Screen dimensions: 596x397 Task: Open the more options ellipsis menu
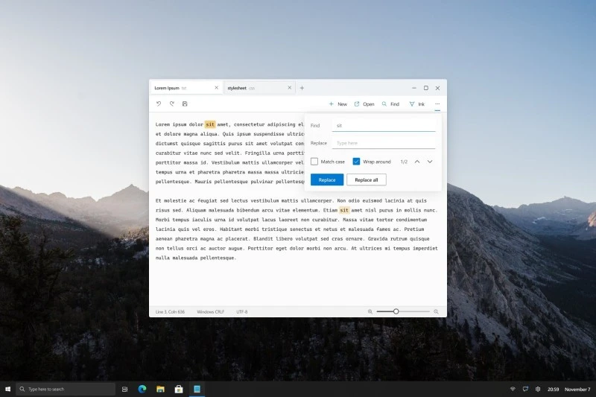click(437, 104)
